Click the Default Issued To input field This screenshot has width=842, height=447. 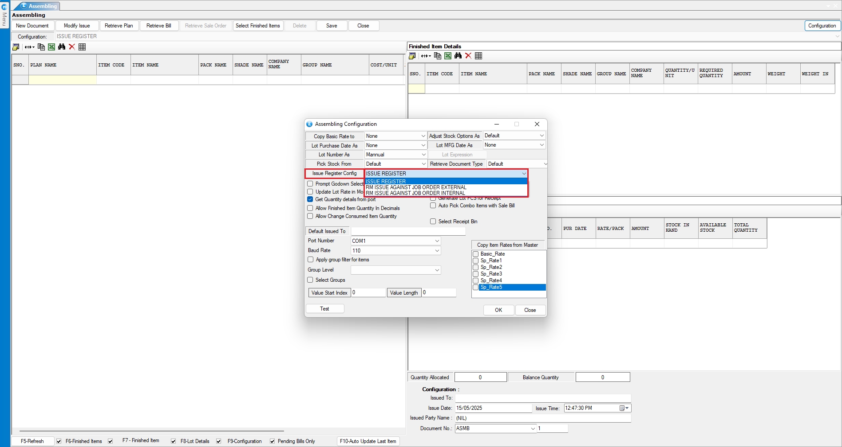(x=408, y=231)
